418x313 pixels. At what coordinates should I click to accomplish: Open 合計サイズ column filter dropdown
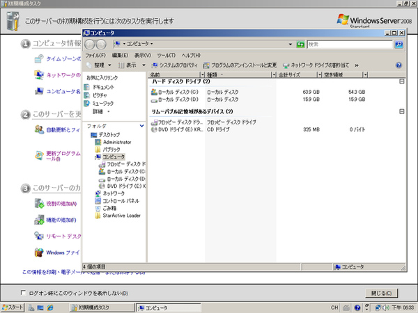(x=319, y=75)
